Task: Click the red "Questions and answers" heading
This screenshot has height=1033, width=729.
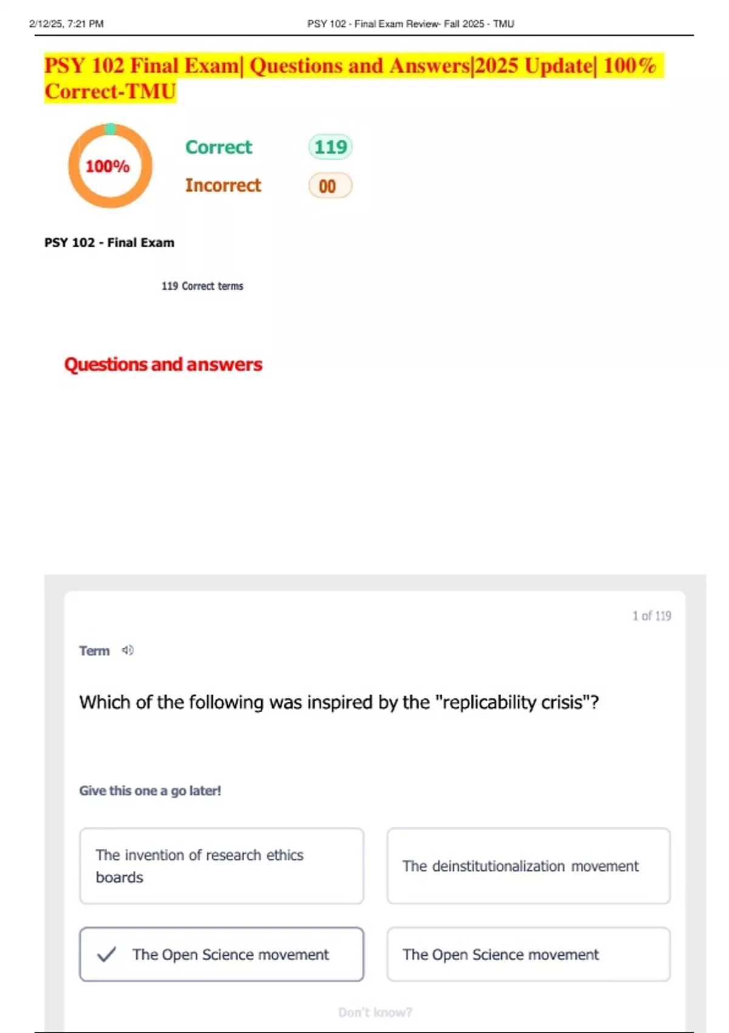Action: coord(163,365)
